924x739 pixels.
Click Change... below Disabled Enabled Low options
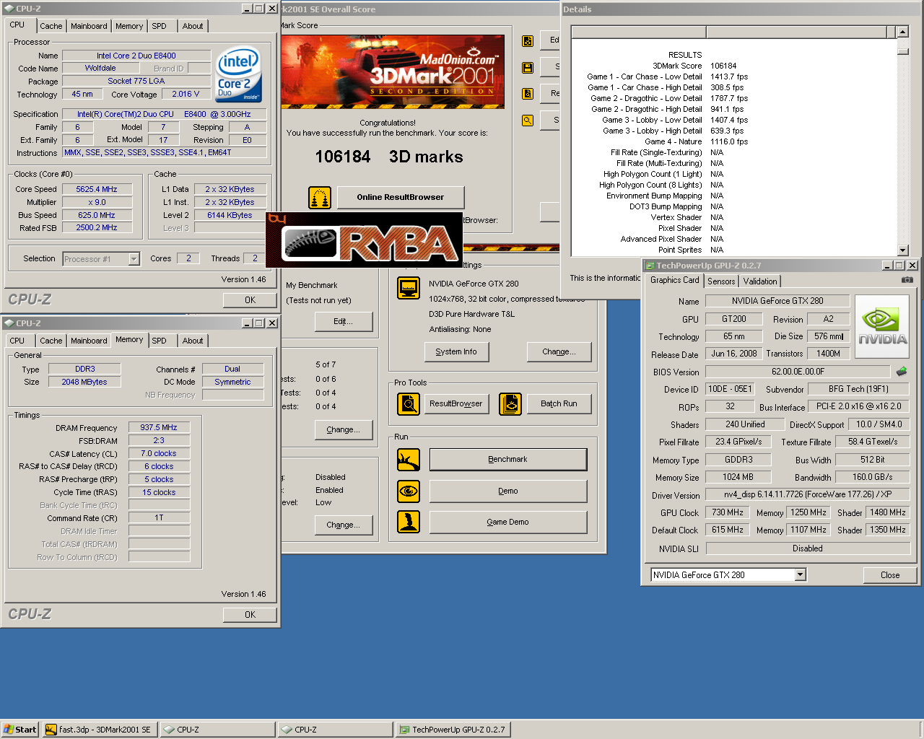(344, 525)
